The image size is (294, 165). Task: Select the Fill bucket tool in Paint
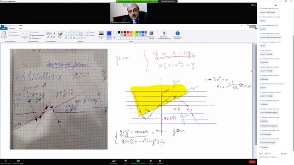(51, 33)
